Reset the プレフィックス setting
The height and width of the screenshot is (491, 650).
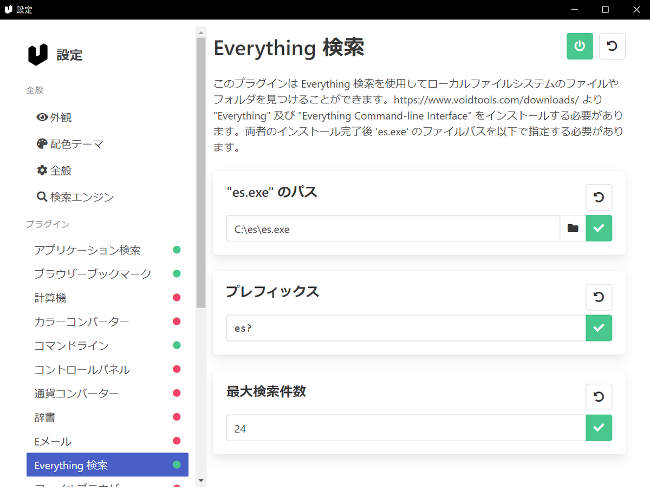coord(599,297)
